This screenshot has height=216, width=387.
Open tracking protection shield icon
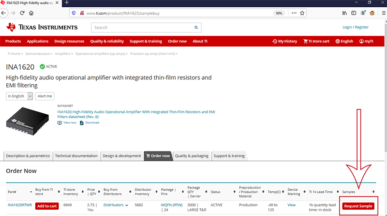(x=74, y=13)
